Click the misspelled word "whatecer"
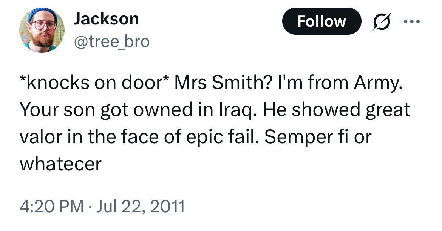The image size is (442, 231). pos(60,164)
